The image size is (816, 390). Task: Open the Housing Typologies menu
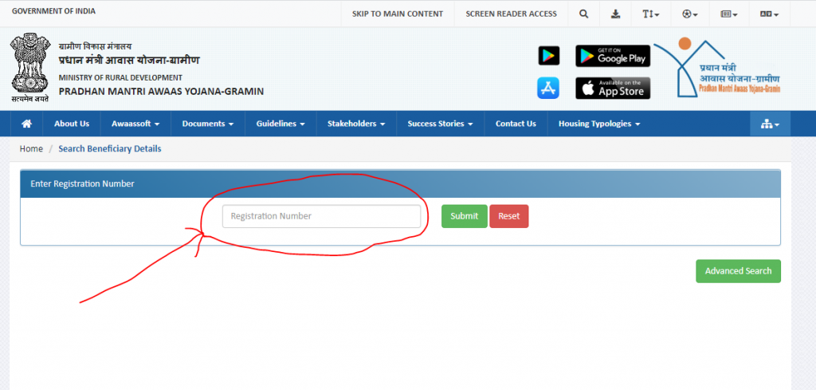click(x=598, y=124)
